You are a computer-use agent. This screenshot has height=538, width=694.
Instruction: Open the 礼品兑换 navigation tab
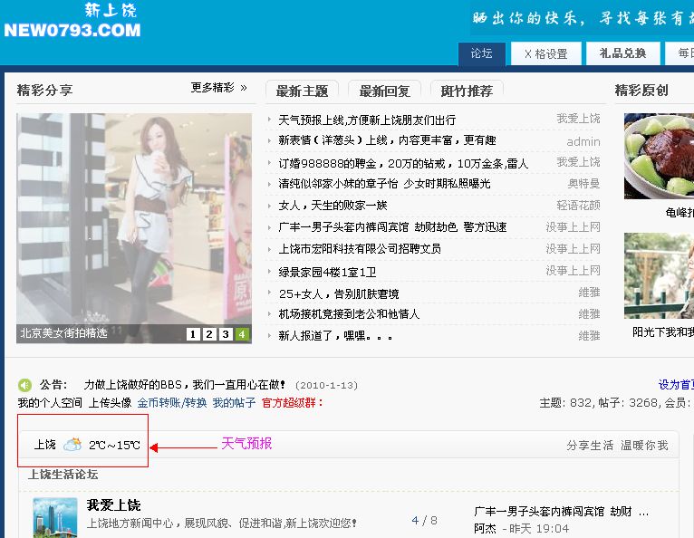622,54
